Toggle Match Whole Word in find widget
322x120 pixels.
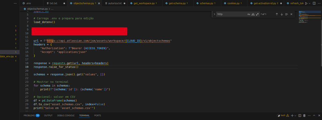click(253, 14)
